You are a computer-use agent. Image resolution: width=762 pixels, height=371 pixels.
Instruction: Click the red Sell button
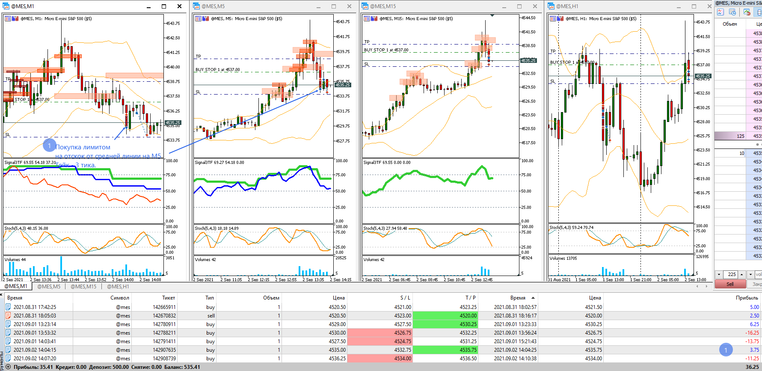click(x=730, y=284)
